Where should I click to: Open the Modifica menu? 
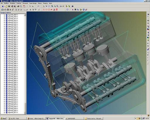coord(6,3)
